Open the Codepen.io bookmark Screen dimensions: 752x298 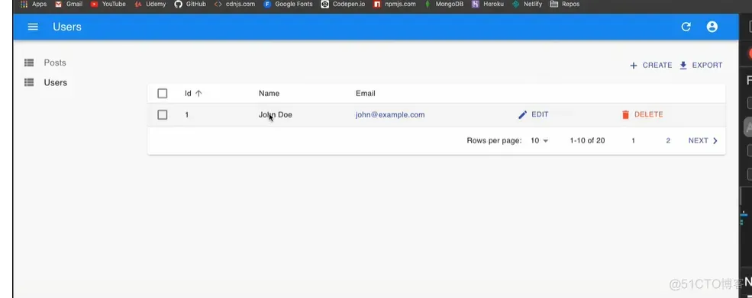tap(343, 4)
